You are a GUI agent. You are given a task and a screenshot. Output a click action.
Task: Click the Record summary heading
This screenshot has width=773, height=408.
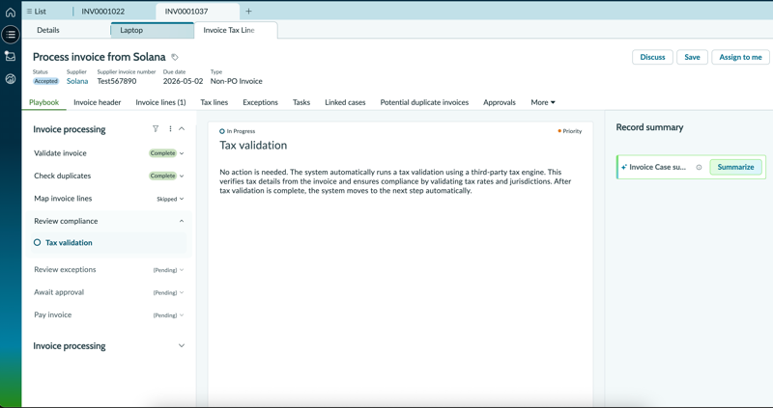649,127
